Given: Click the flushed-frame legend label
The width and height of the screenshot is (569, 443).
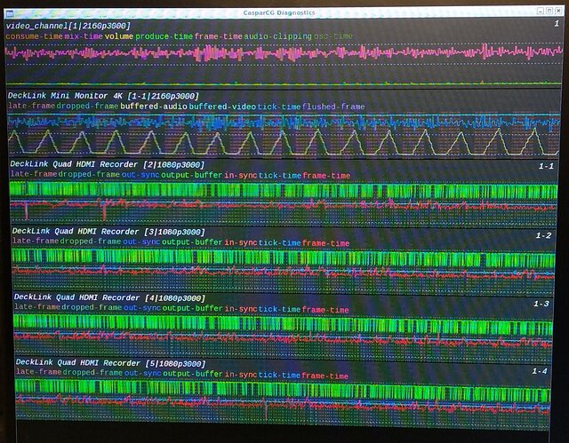Looking at the screenshot, I should tap(333, 107).
